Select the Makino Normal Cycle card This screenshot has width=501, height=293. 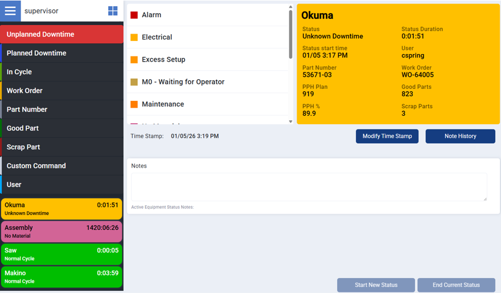pos(61,277)
